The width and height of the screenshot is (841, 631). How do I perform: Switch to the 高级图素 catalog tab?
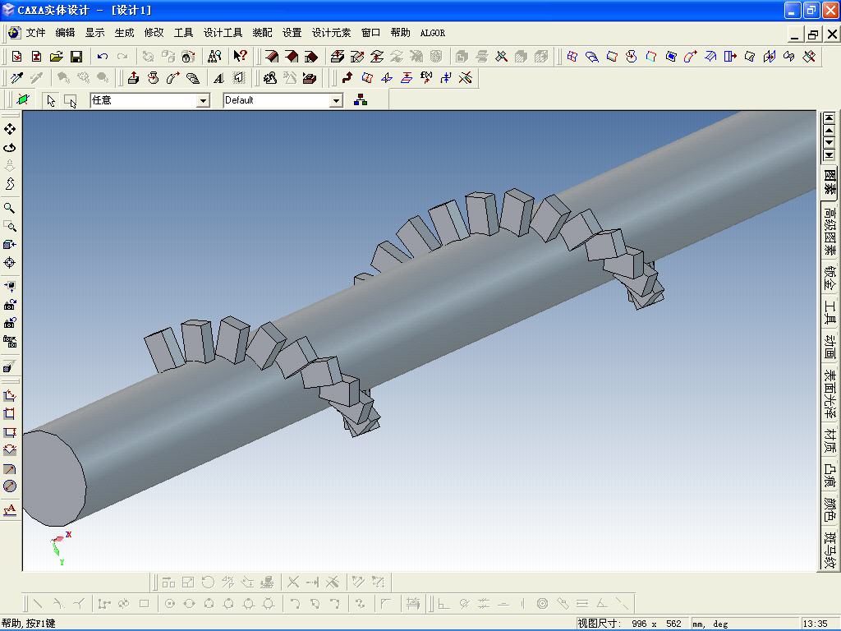pyautogui.click(x=830, y=231)
